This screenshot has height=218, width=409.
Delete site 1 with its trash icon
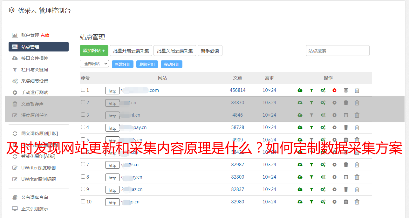pos(357,90)
